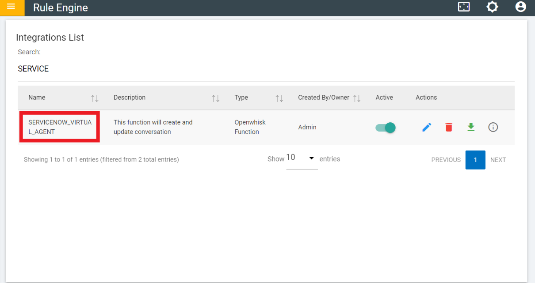Edit the SERVICENOW_VIRTUAL_AGENT integration
This screenshot has width=535, height=283.
tap(427, 127)
